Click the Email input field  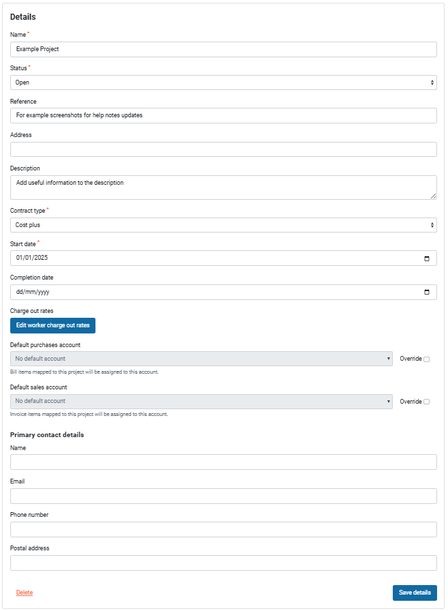point(223,496)
